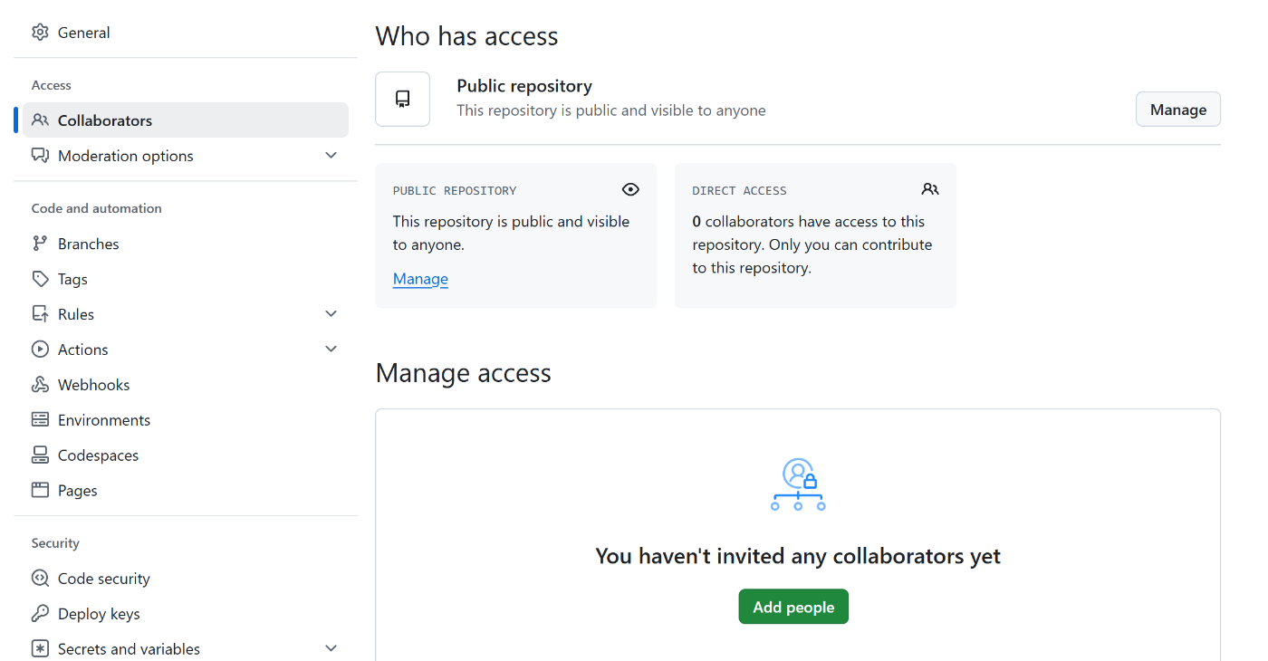Click the 'Security' section header
Image resolution: width=1268 pixels, height=661 pixels.
pyautogui.click(x=55, y=543)
